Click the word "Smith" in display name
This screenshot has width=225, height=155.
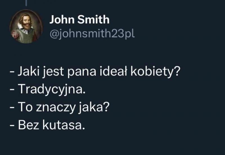pyautogui.click(x=93, y=19)
